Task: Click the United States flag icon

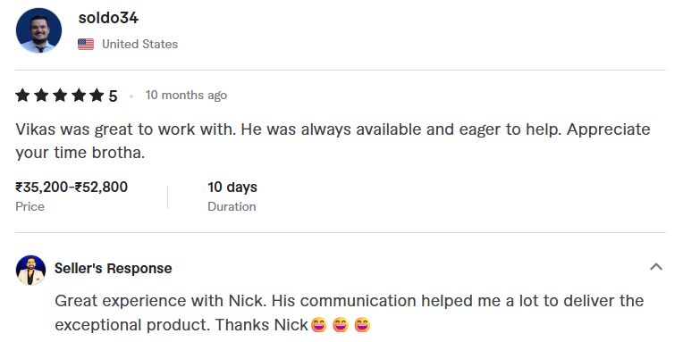Action: tap(86, 45)
